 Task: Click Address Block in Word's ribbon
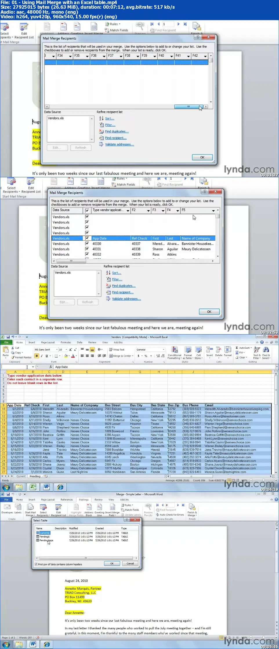click(x=89, y=510)
